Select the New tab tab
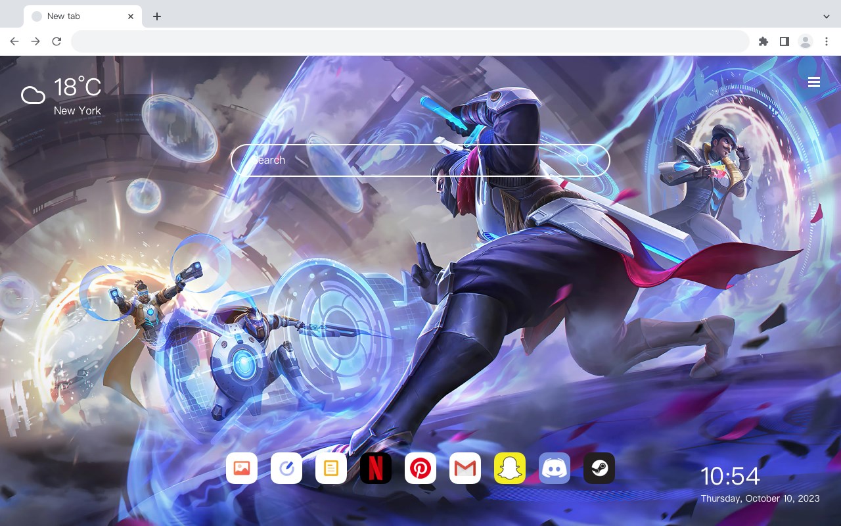This screenshot has height=526, width=841. [x=83, y=16]
